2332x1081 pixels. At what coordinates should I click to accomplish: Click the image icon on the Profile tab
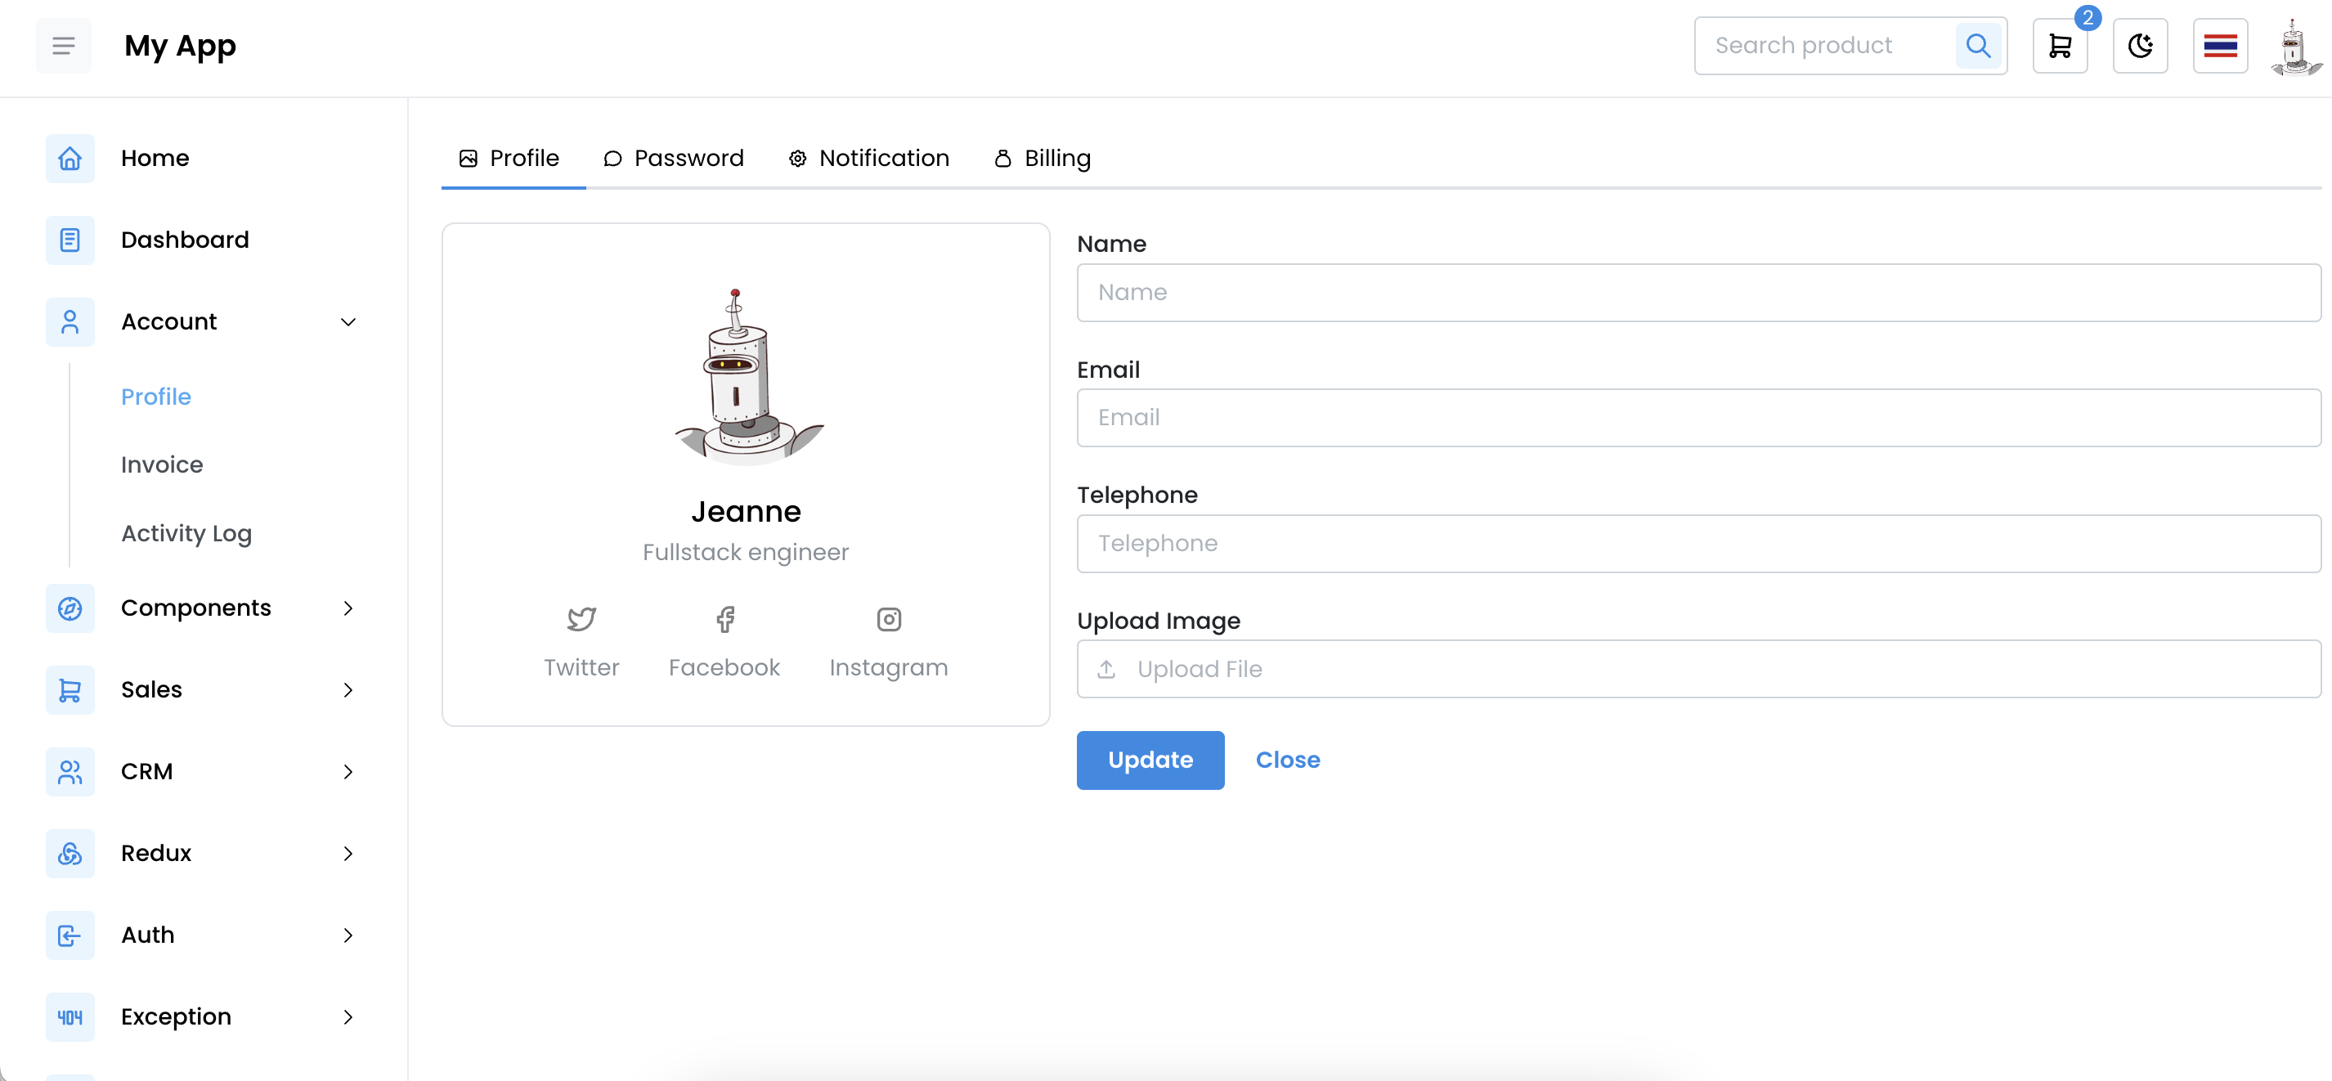tap(468, 159)
